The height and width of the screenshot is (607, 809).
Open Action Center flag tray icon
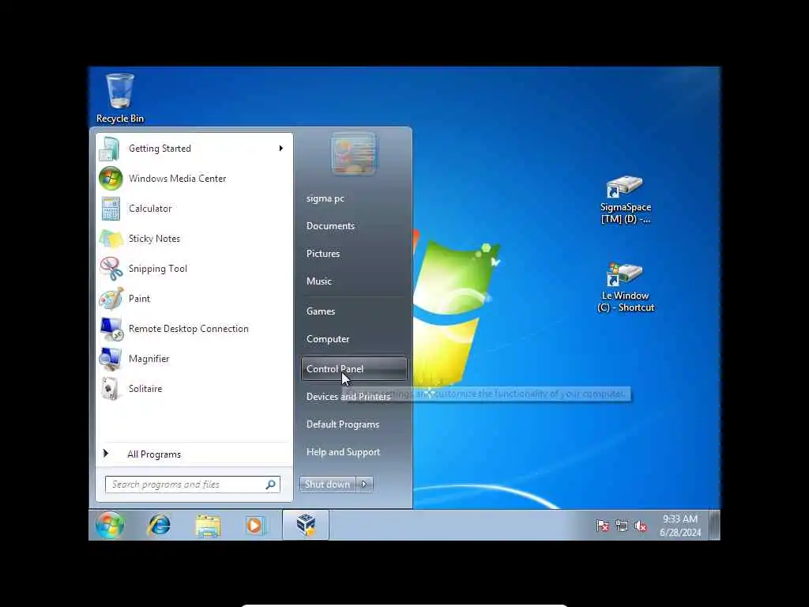click(x=602, y=526)
